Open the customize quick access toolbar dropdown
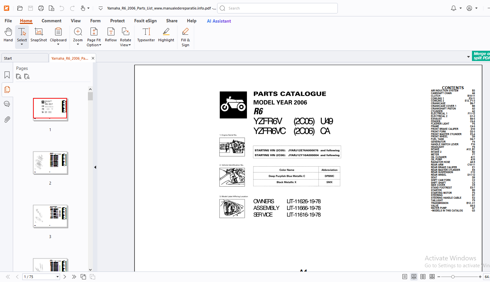The image size is (490, 282). click(101, 8)
